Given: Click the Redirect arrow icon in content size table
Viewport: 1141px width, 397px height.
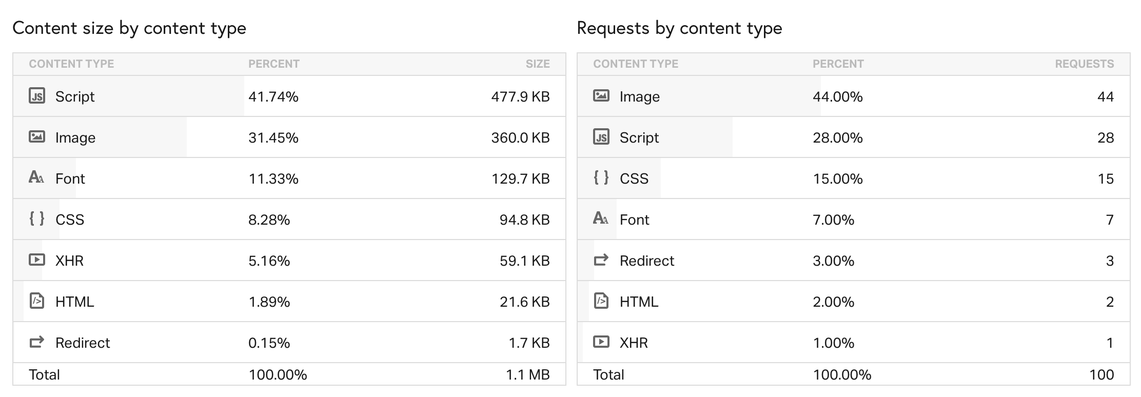Looking at the screenshot, I should tap(37, 342).
